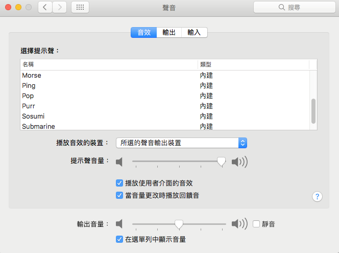Image resolution: width=339 pixels, height=253 pixels.
Task: Open 播放音效的裝置 dropdown menu
Action: (181, 143)
